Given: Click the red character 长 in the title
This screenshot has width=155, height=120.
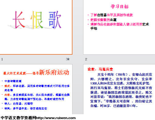Looking at the screenshot, I should (19, 20).
